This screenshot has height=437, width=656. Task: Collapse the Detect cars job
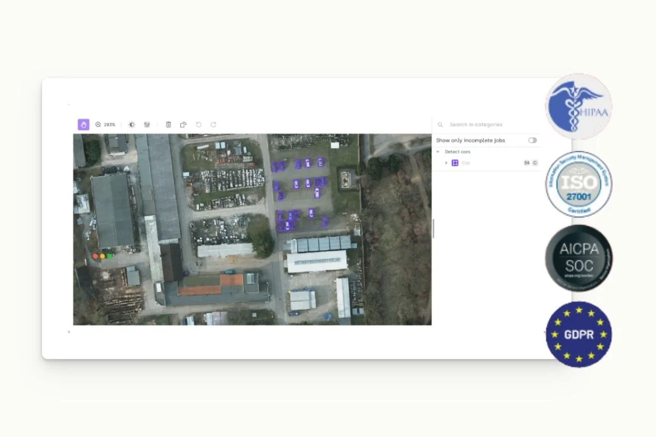click(x=438, y=152)
